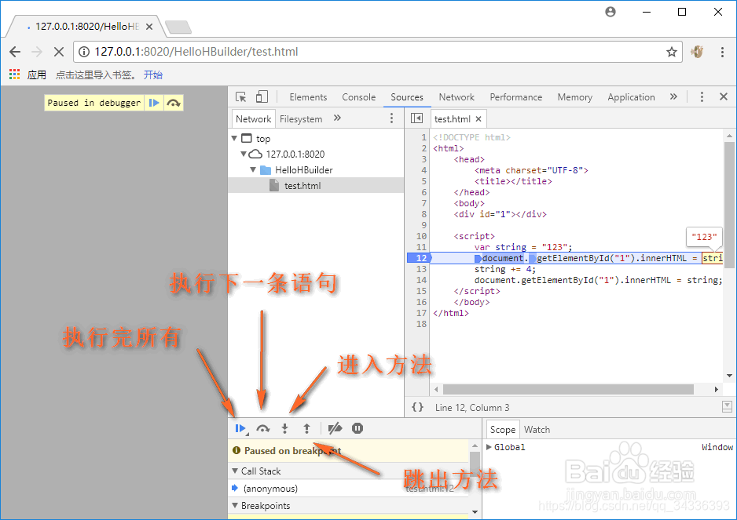The image size is (737, 520).
Task: Select test.html in file tree
Action: (x=316, y=185)
